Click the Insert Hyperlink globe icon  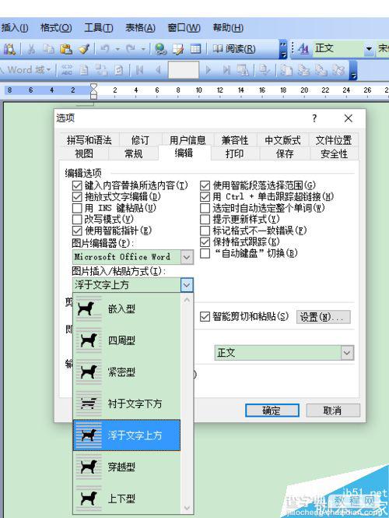(x=161, y=49)
